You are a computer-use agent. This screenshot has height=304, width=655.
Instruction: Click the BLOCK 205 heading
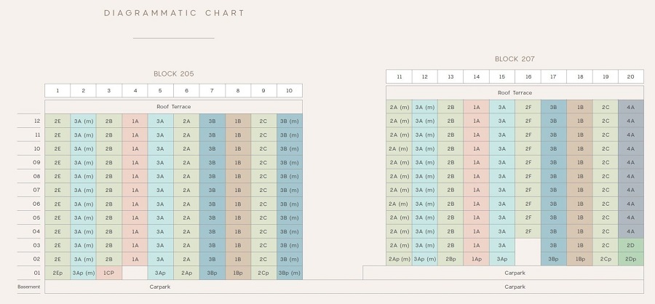(x=173, y=73)
